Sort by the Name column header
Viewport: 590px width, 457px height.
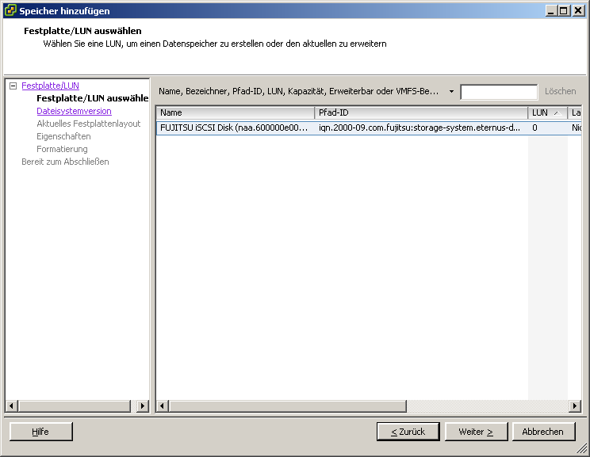(235, 112)
